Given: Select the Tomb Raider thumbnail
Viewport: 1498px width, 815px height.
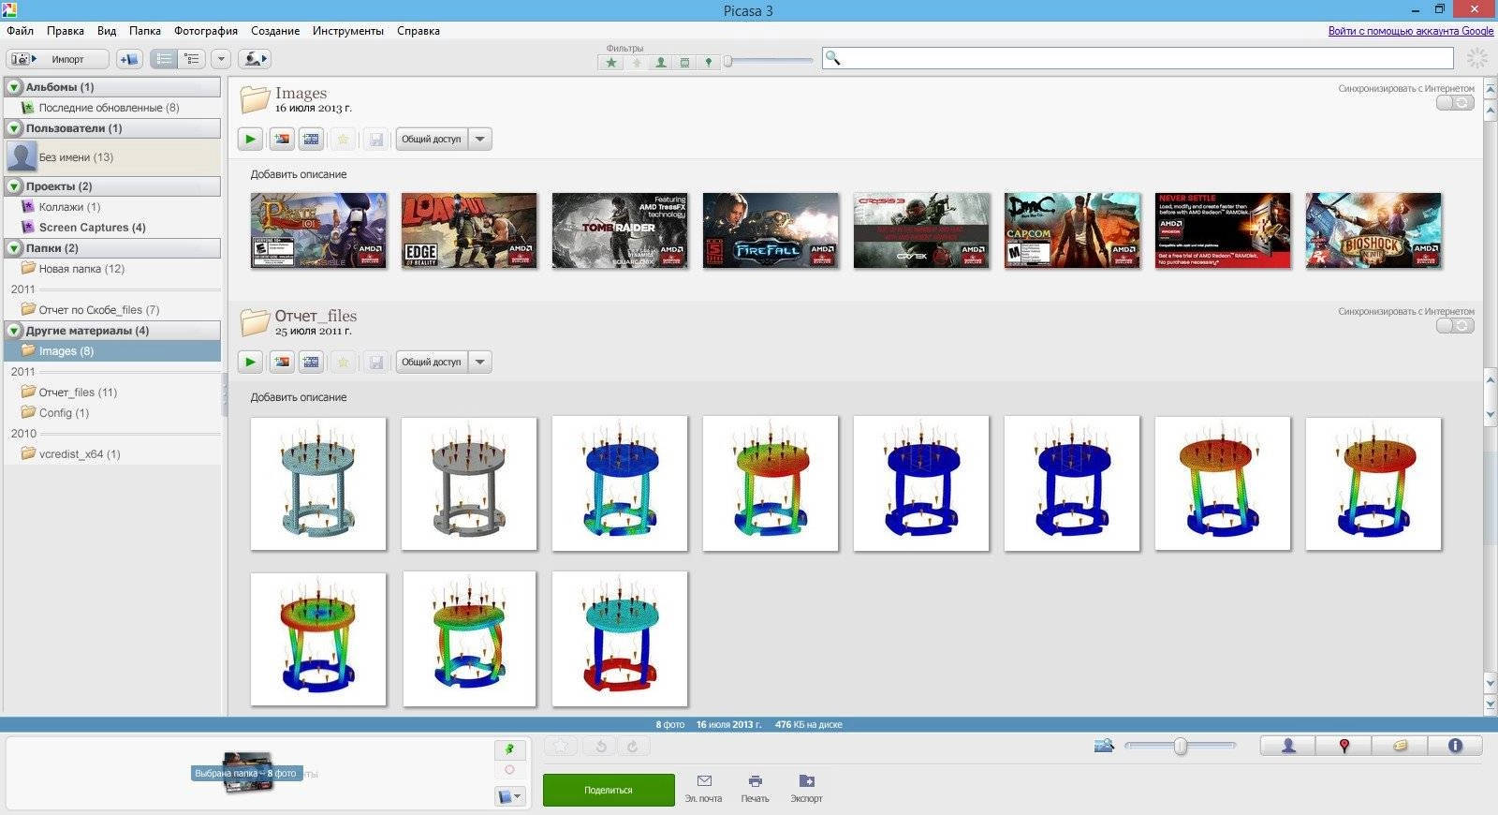Looking at the screenshot, I should tap(620, 230).
